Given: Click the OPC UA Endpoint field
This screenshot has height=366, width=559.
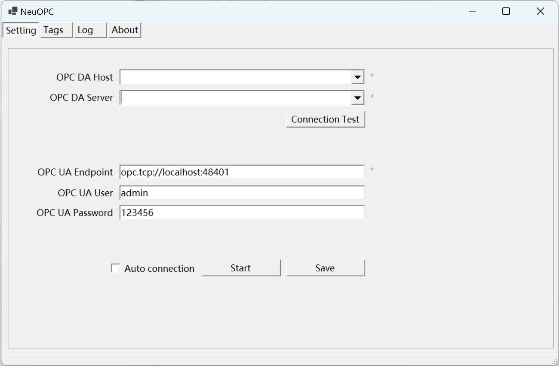Looking at the screenshot, I should (x=242, y=172).
